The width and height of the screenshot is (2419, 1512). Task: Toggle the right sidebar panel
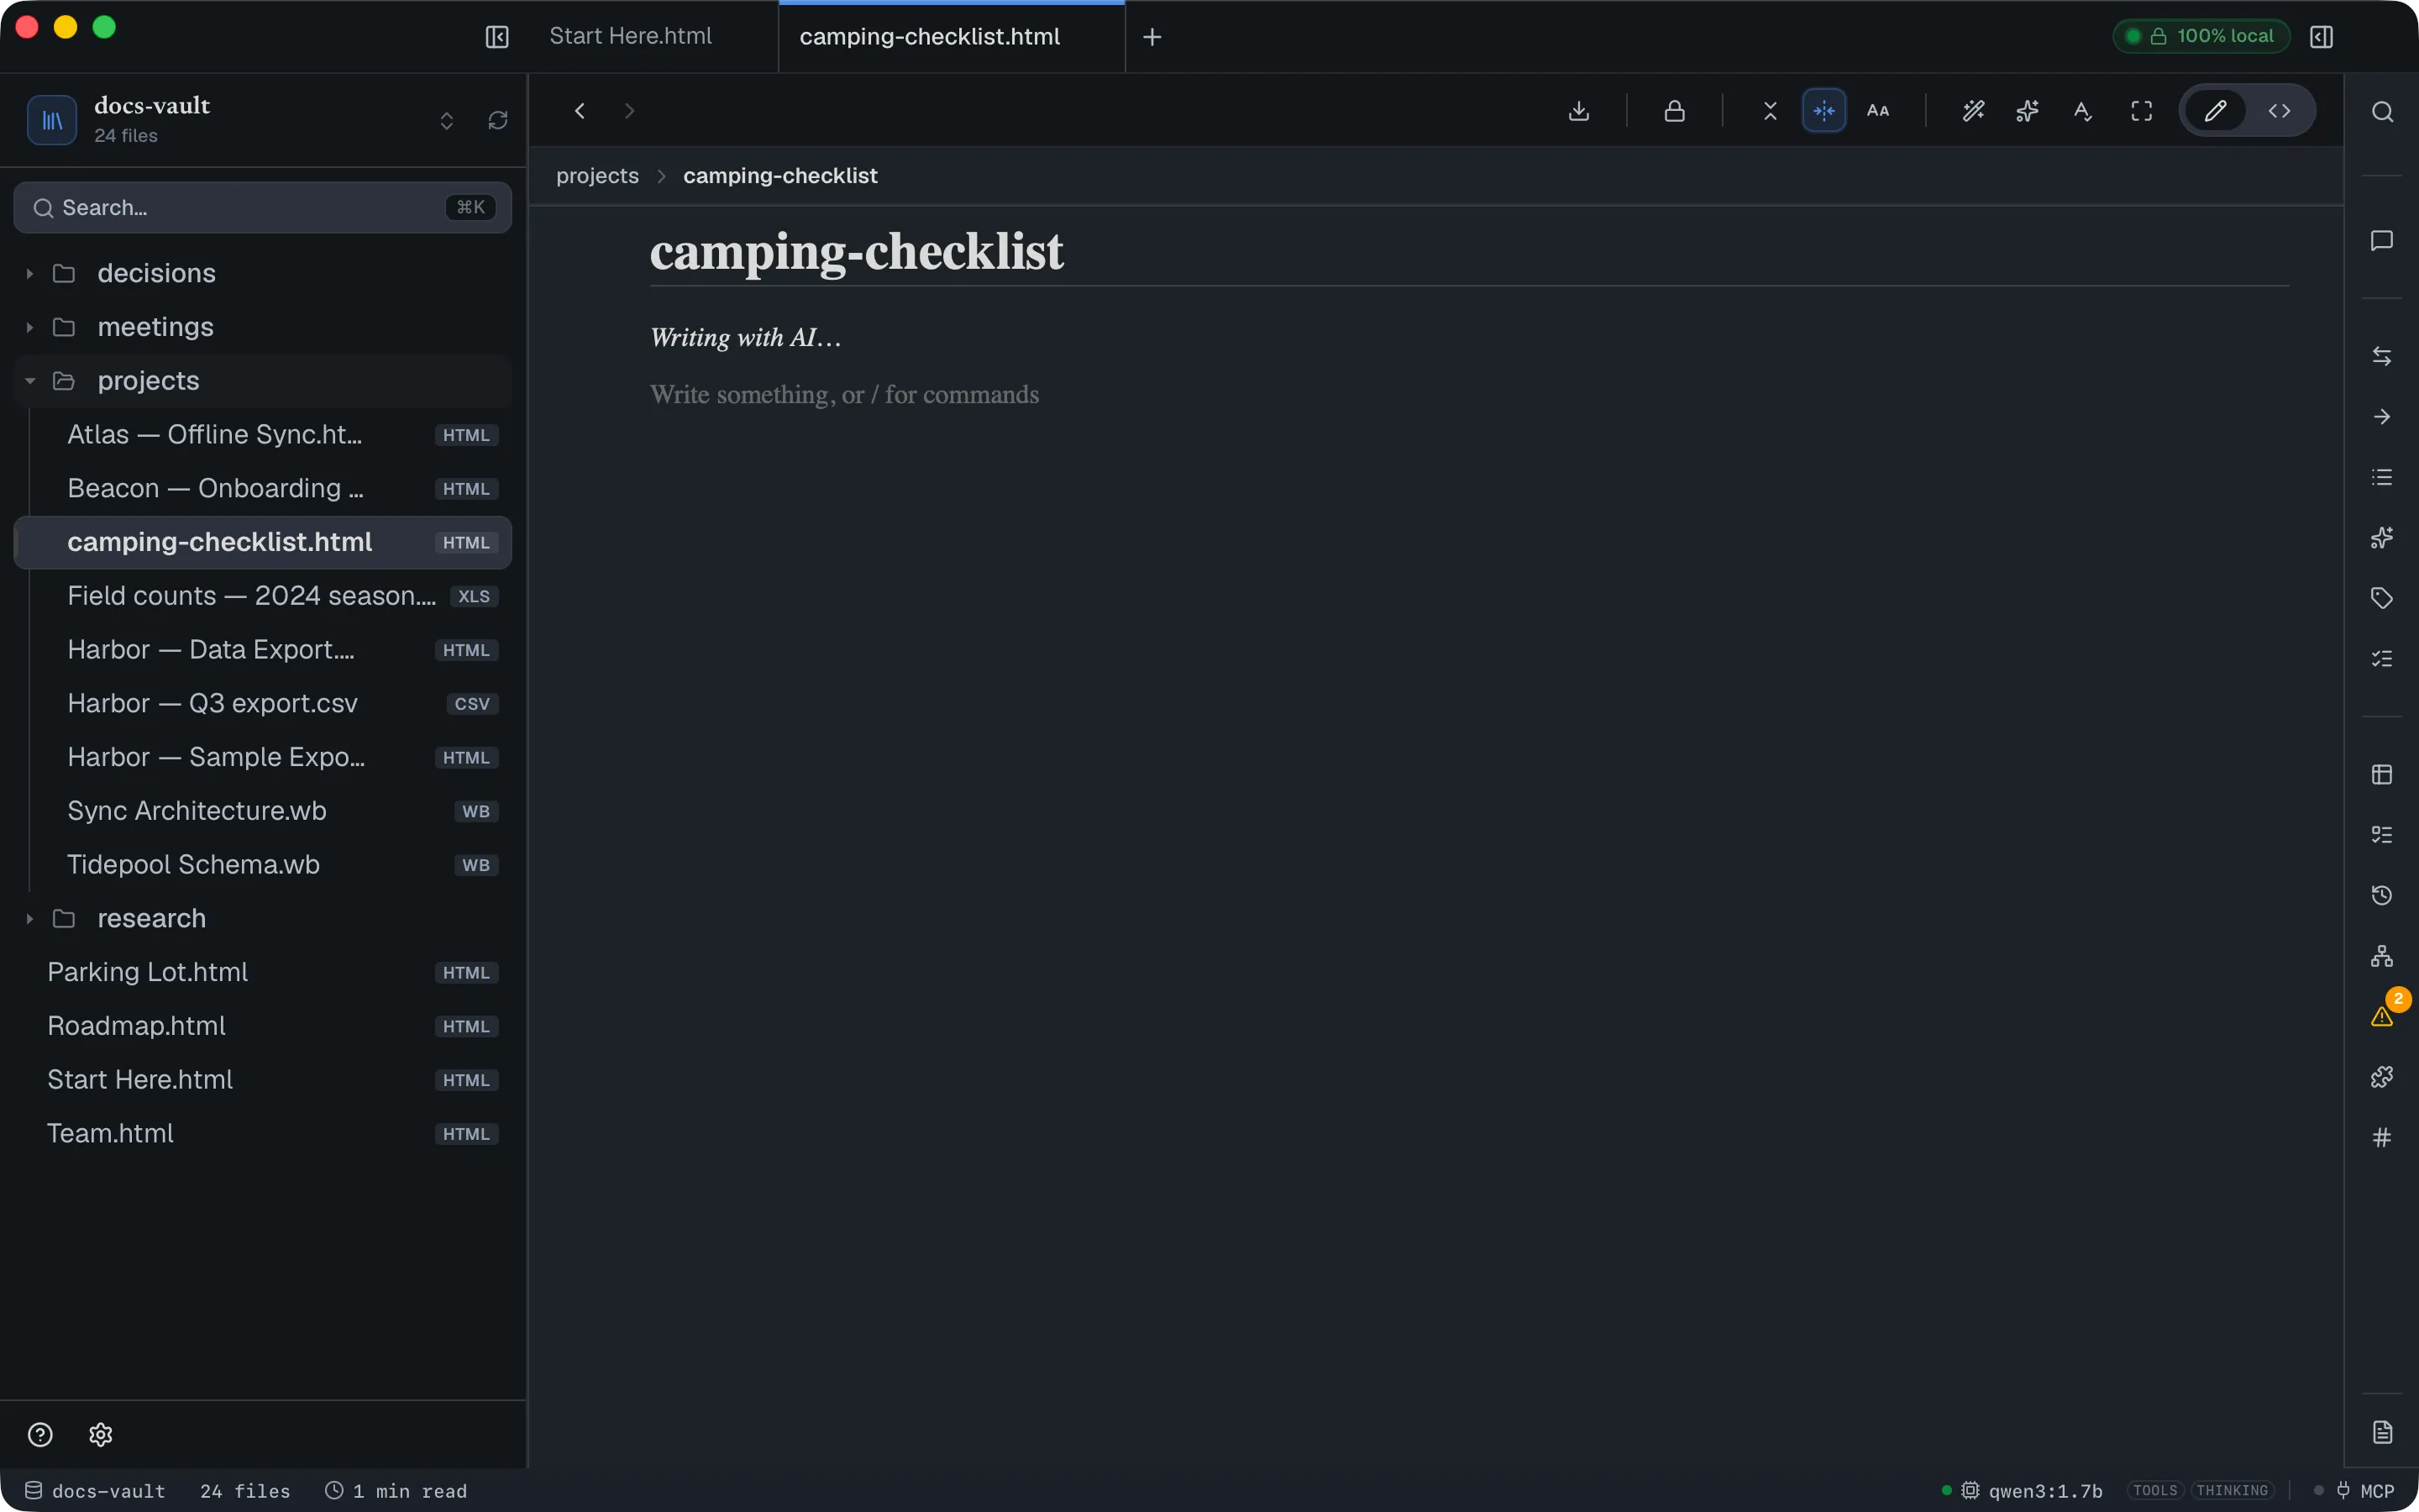pos(2321,37)
